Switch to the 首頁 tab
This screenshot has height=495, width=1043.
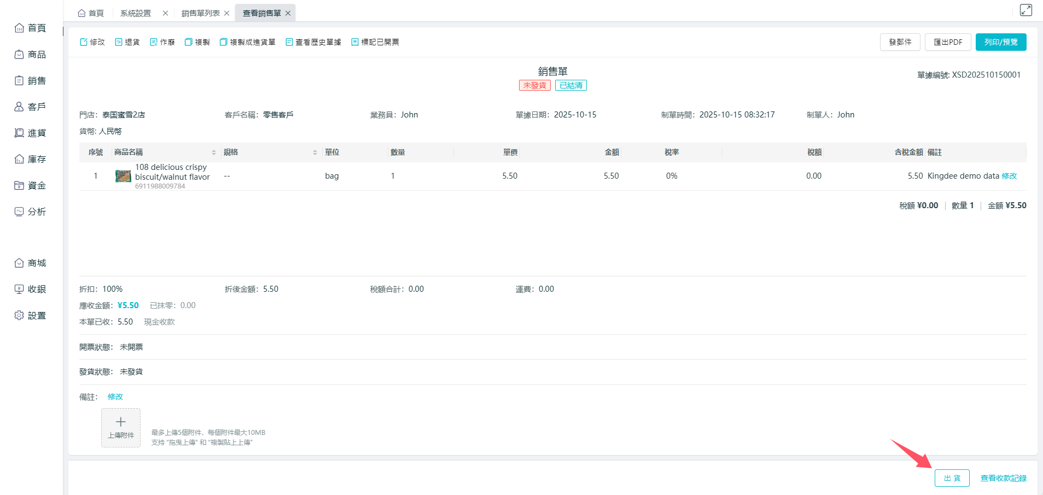(91, 13)
